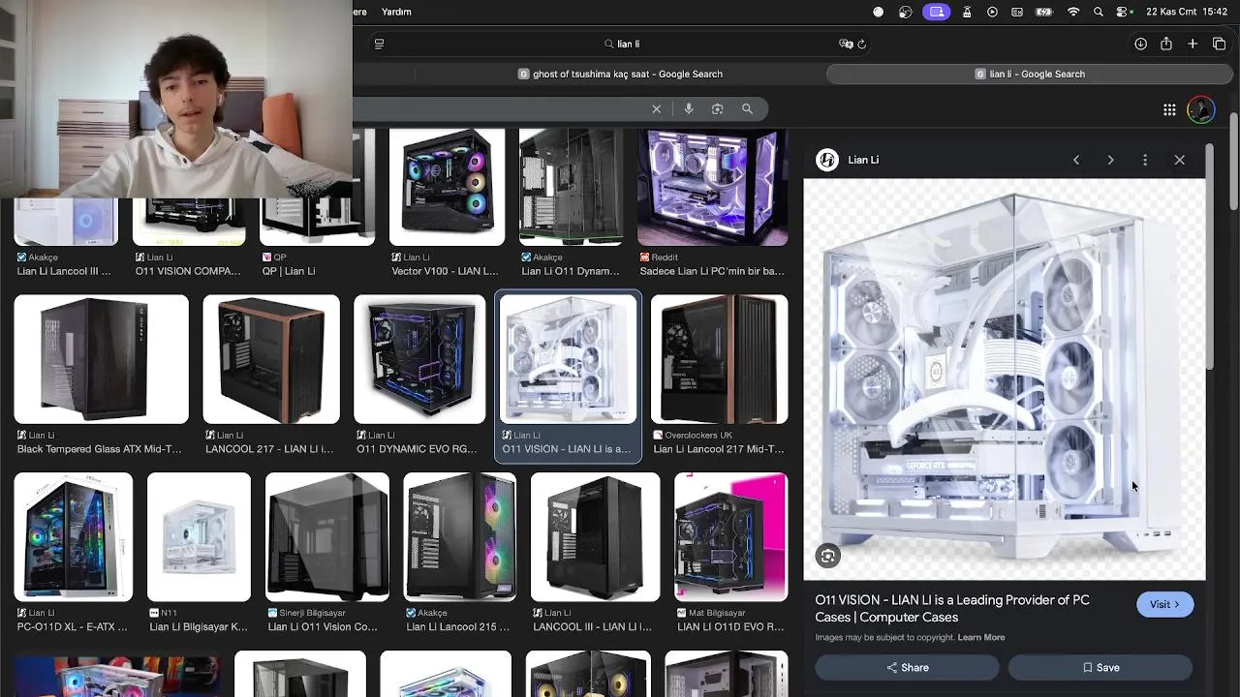The width and height of the screenshot is (1240, 697).
Task: Click the page menu icon left of address bar
Action: coord(379,44)
